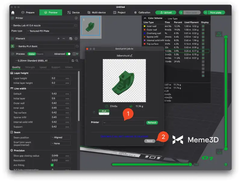241x181 pixels.
Task: Click the pencil icon beside 3dbenchy.stl
Action: point(131,56)
